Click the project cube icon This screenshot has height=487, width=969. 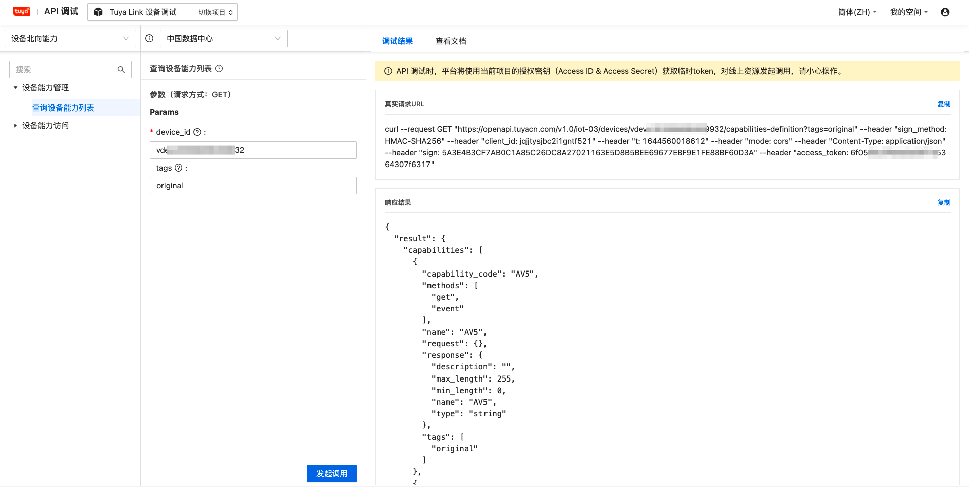point(98,12)
